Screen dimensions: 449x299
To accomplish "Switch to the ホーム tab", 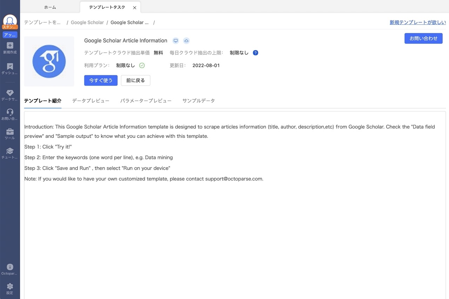I will click(x=50, y=7).
